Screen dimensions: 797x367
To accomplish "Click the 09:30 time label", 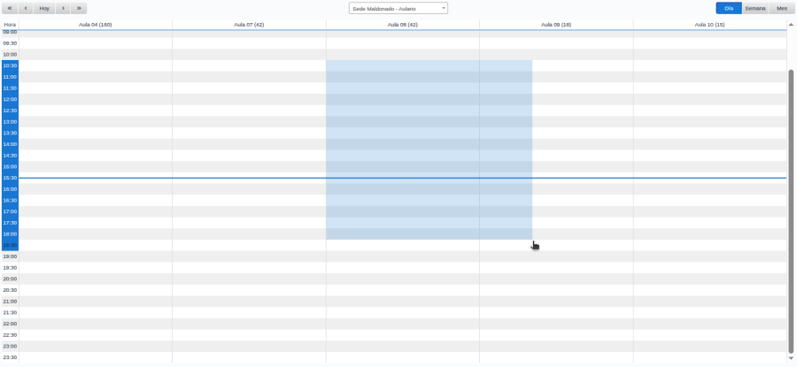I will point(10,43).
